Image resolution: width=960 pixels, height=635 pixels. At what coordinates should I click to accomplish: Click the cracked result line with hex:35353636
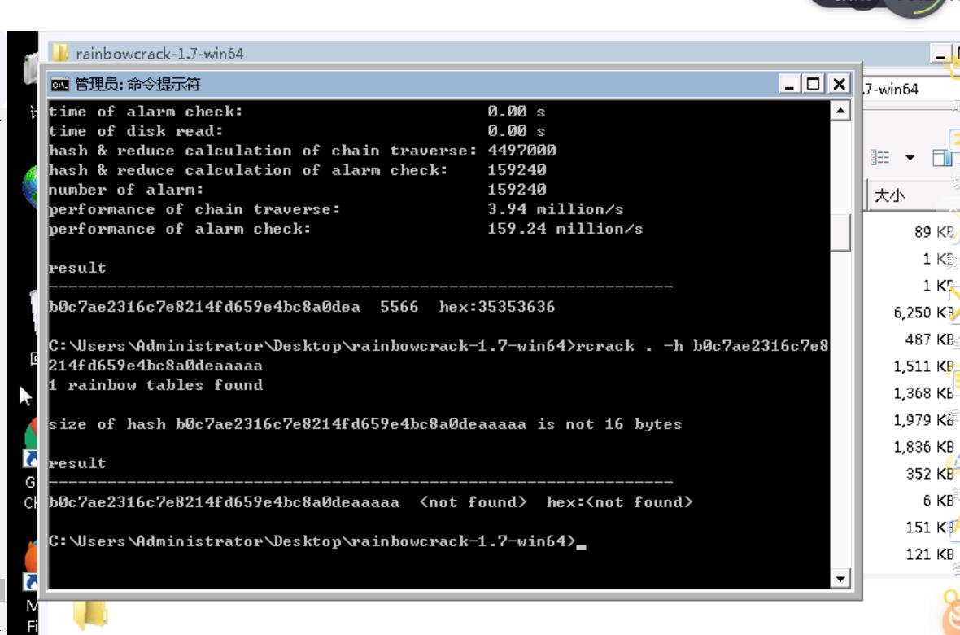coord(302,306)
